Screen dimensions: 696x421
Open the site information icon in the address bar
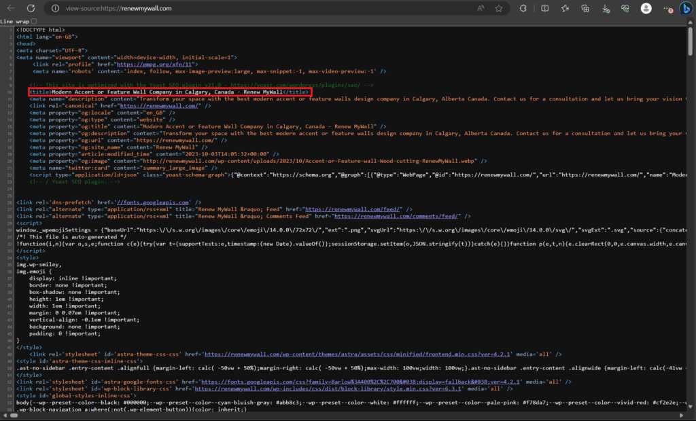pyautogui.click(x=55, y=8)
